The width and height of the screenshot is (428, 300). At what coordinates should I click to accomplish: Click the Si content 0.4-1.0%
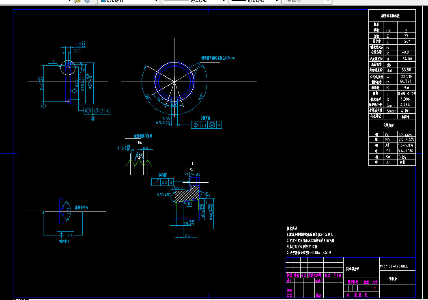click(x=405, y=151)
